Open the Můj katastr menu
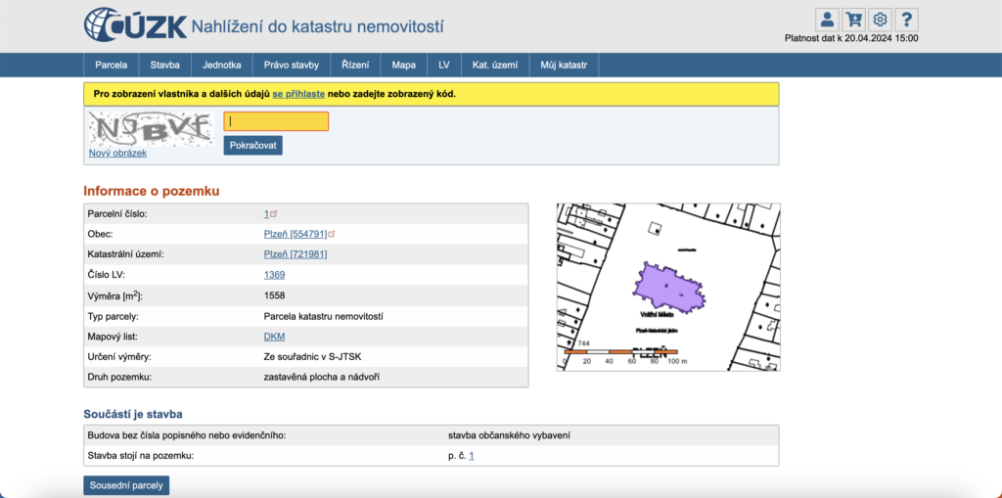The width and height of the screenshot is (1002, 498). click(564, 65)
